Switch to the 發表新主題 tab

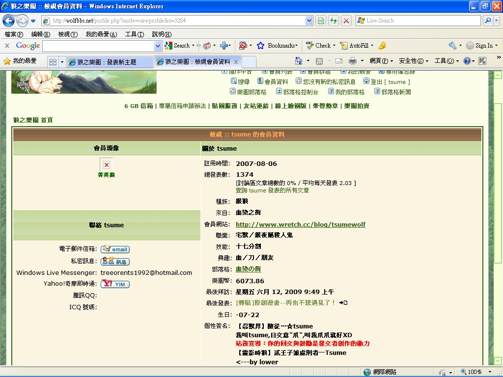tap(108, 62)
